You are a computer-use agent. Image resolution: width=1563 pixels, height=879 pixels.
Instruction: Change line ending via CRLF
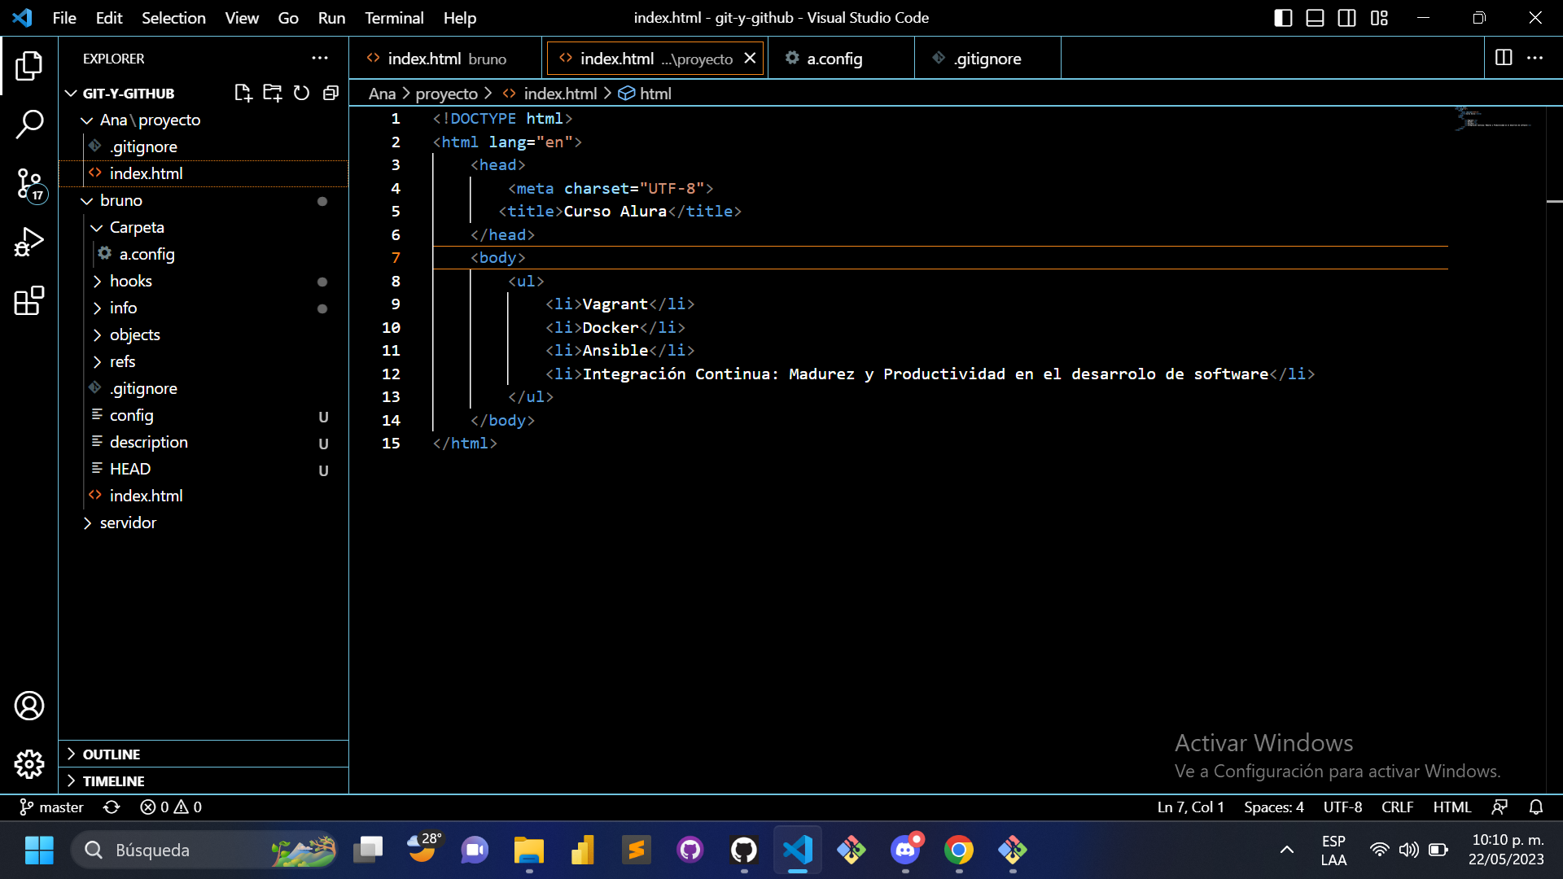1397,807
